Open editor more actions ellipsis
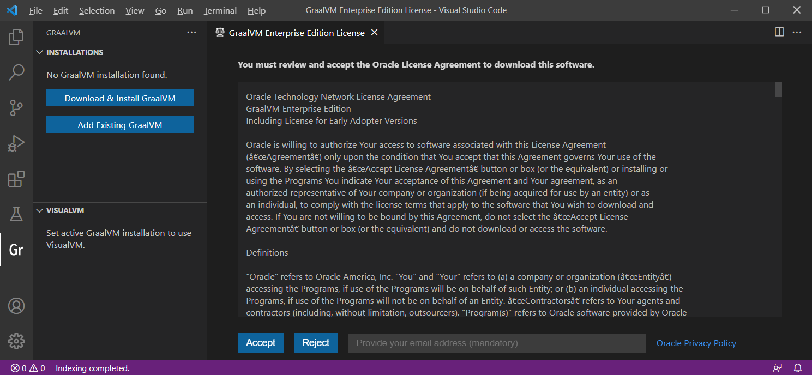Image resolution: width=812 pixels, height=375 pixels. (x=797, y=32)
